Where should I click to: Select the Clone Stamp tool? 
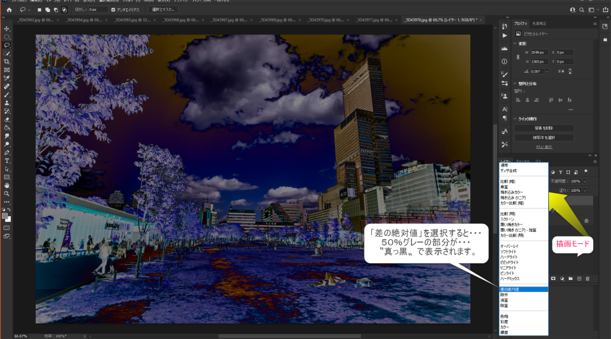click(7, 103)
